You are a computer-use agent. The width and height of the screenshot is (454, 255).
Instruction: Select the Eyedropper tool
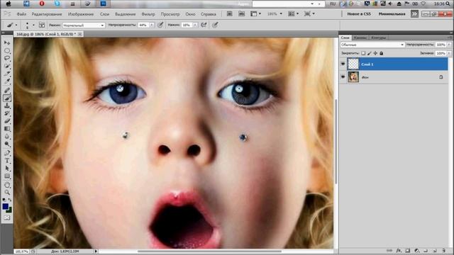click(x=7, y=81)
